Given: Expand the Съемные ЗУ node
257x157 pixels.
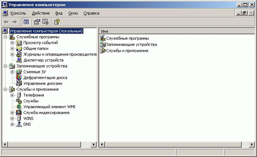Looking at the screenshot, I should coord(12,72).
